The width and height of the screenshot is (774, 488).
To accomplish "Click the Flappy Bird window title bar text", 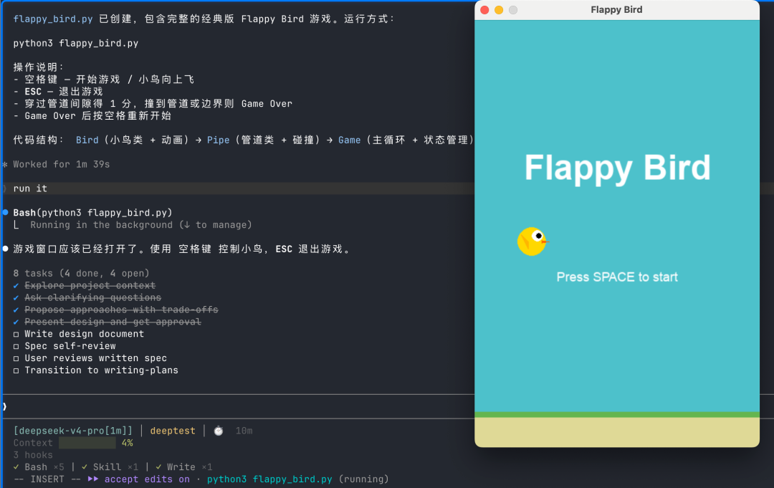I will [616, 10].
